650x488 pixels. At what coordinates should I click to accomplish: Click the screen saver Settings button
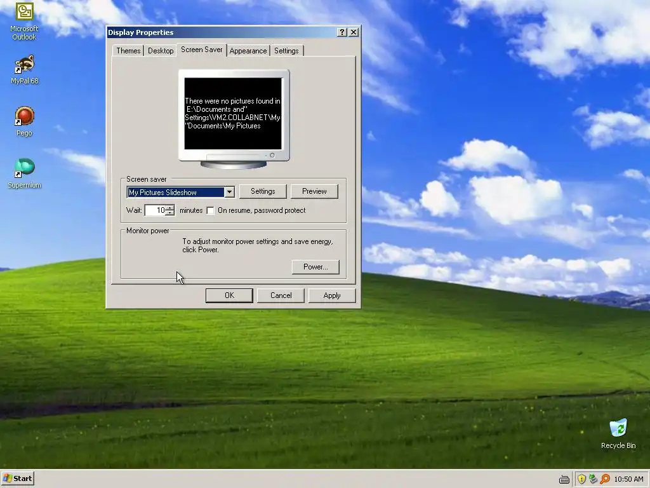263,191
